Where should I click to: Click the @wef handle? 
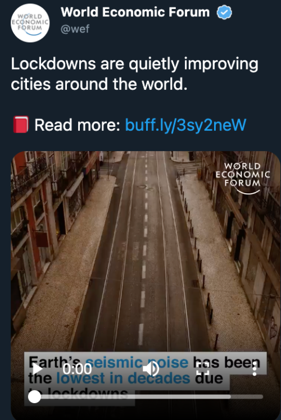tap(75, 29)
